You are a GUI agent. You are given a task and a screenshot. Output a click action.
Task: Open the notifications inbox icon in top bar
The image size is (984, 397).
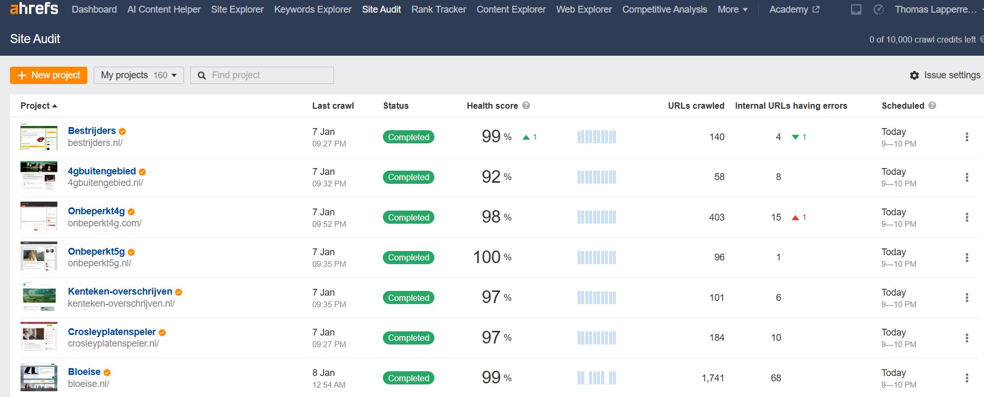(x=856, y=9)
